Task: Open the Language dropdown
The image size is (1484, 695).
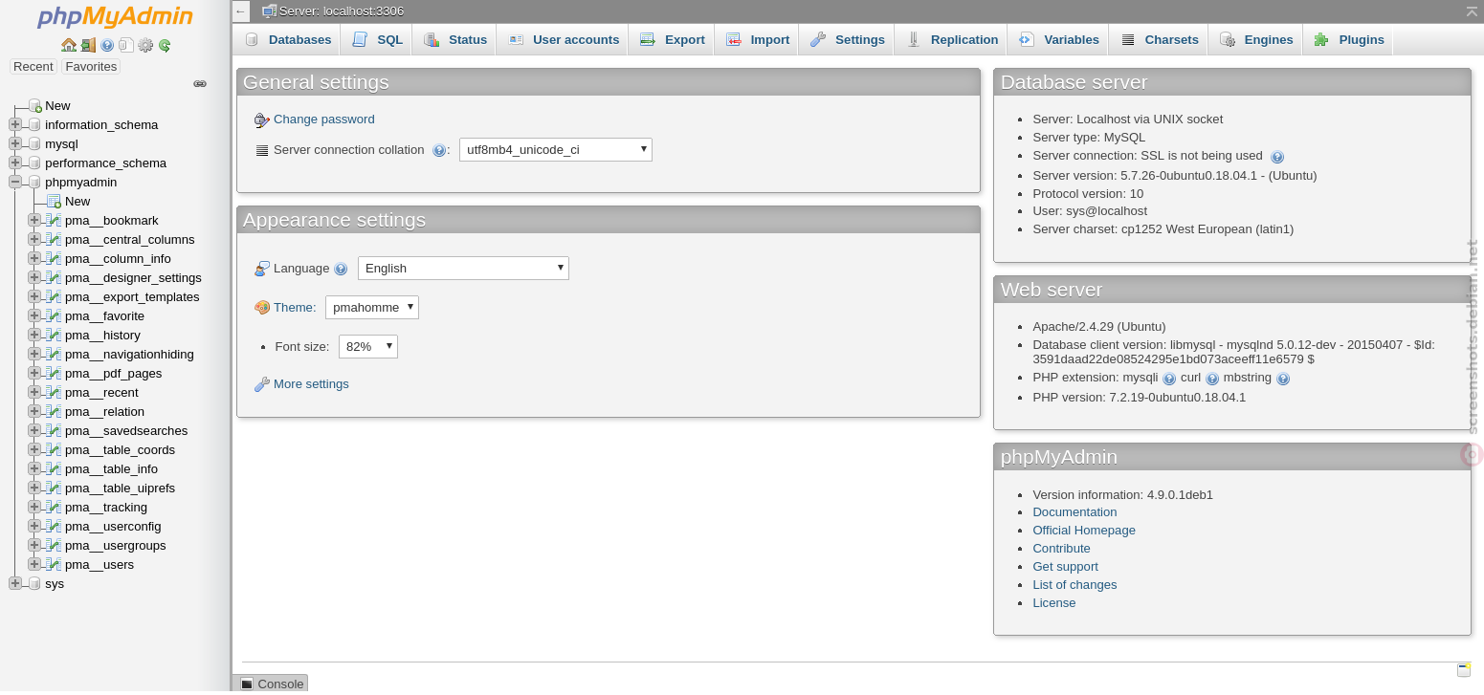Action: (x=463, y=269)
